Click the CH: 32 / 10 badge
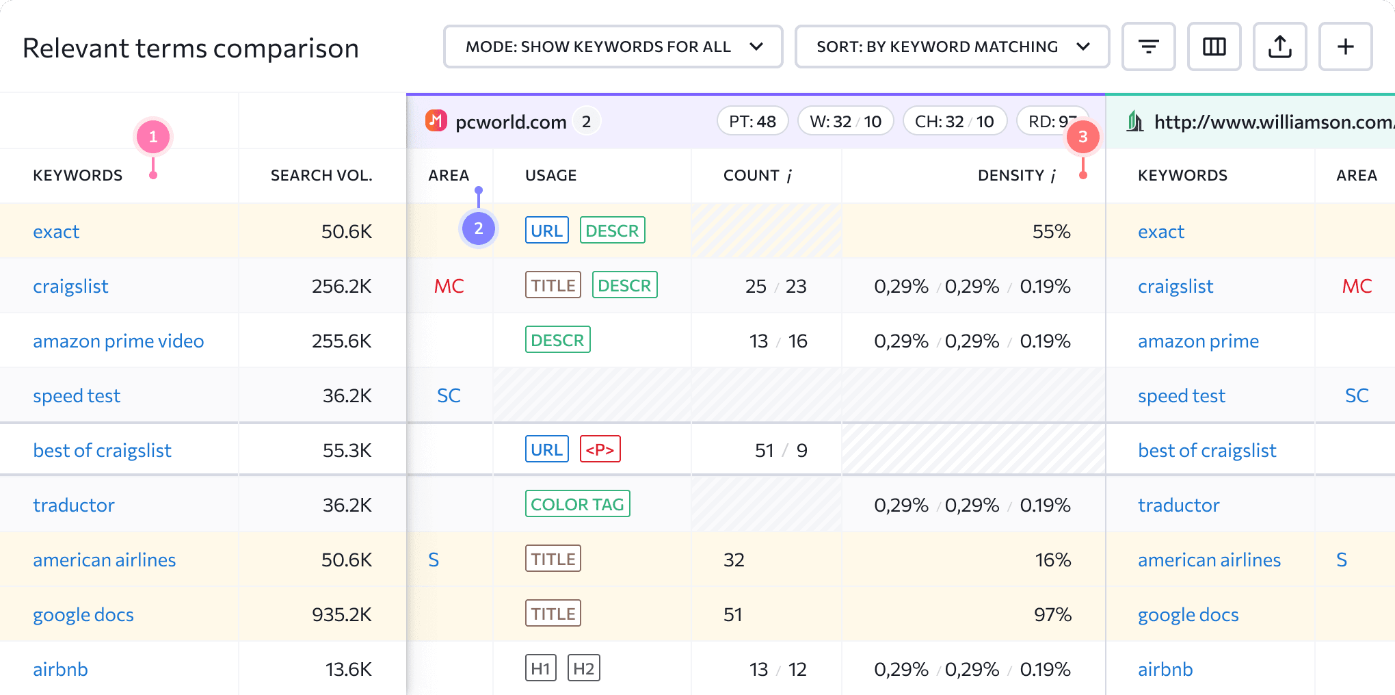Image resolution: width=1395 pixels, height=695 pixels. [955, 121]
